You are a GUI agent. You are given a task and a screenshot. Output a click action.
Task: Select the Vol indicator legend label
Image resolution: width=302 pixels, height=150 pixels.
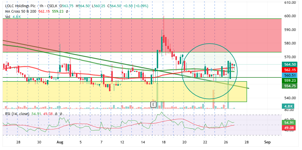click(7, 17)
